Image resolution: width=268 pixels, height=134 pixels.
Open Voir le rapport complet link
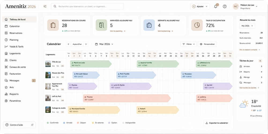coord(250,50)
